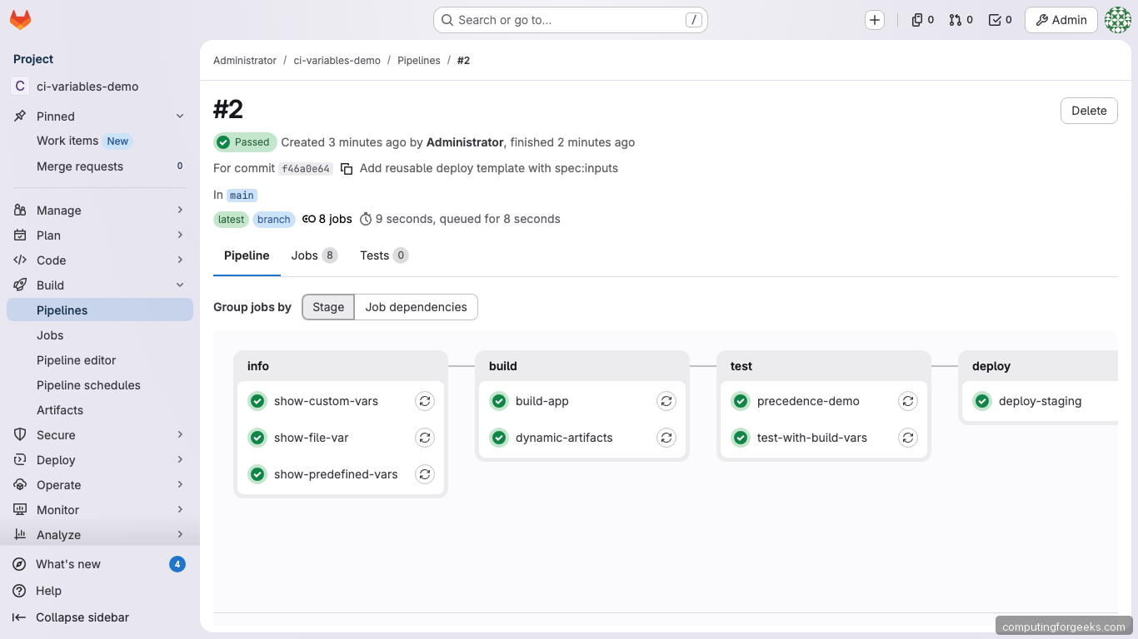Click the search field in the top bar
1138x639 pixels.
click(x=570, y=19)
